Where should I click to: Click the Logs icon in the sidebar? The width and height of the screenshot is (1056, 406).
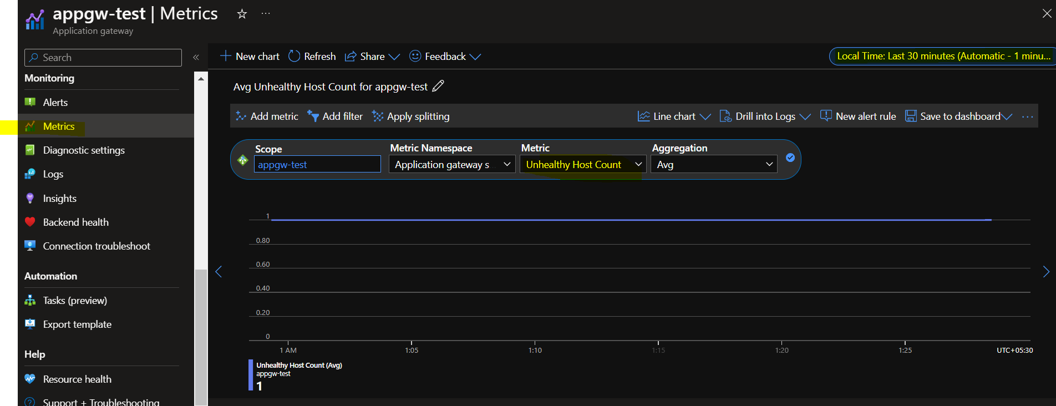click(30, 174)
